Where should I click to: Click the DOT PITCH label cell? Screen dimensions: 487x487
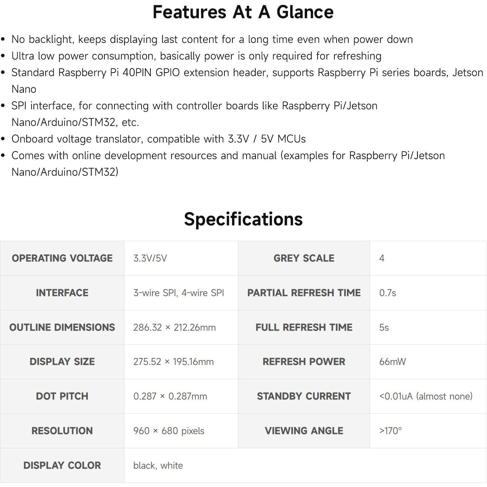62,396
